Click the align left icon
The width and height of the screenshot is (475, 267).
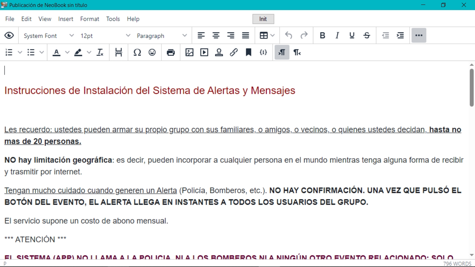click(201, 35)
